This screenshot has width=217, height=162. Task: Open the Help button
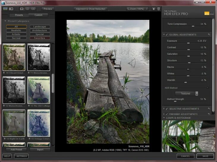click(x=7, y=156)
